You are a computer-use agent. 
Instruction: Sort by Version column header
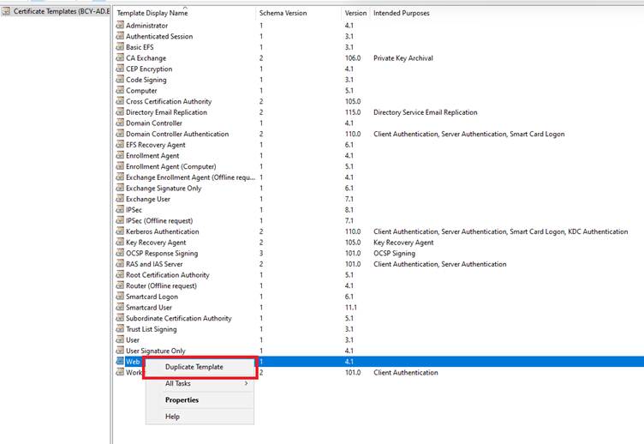[355, 13]
